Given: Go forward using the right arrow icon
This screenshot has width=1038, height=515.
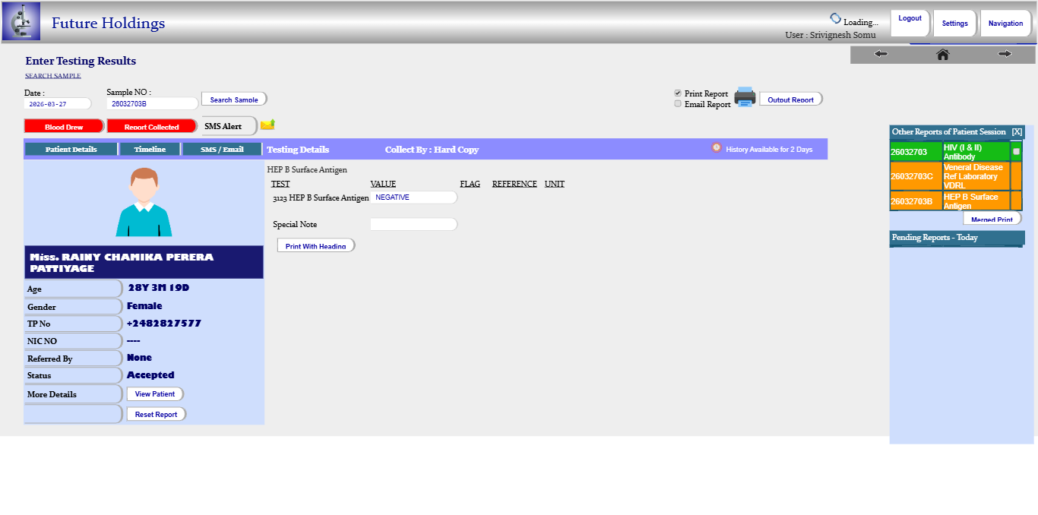Looking at the screenshot, I should pos(1005,54).
